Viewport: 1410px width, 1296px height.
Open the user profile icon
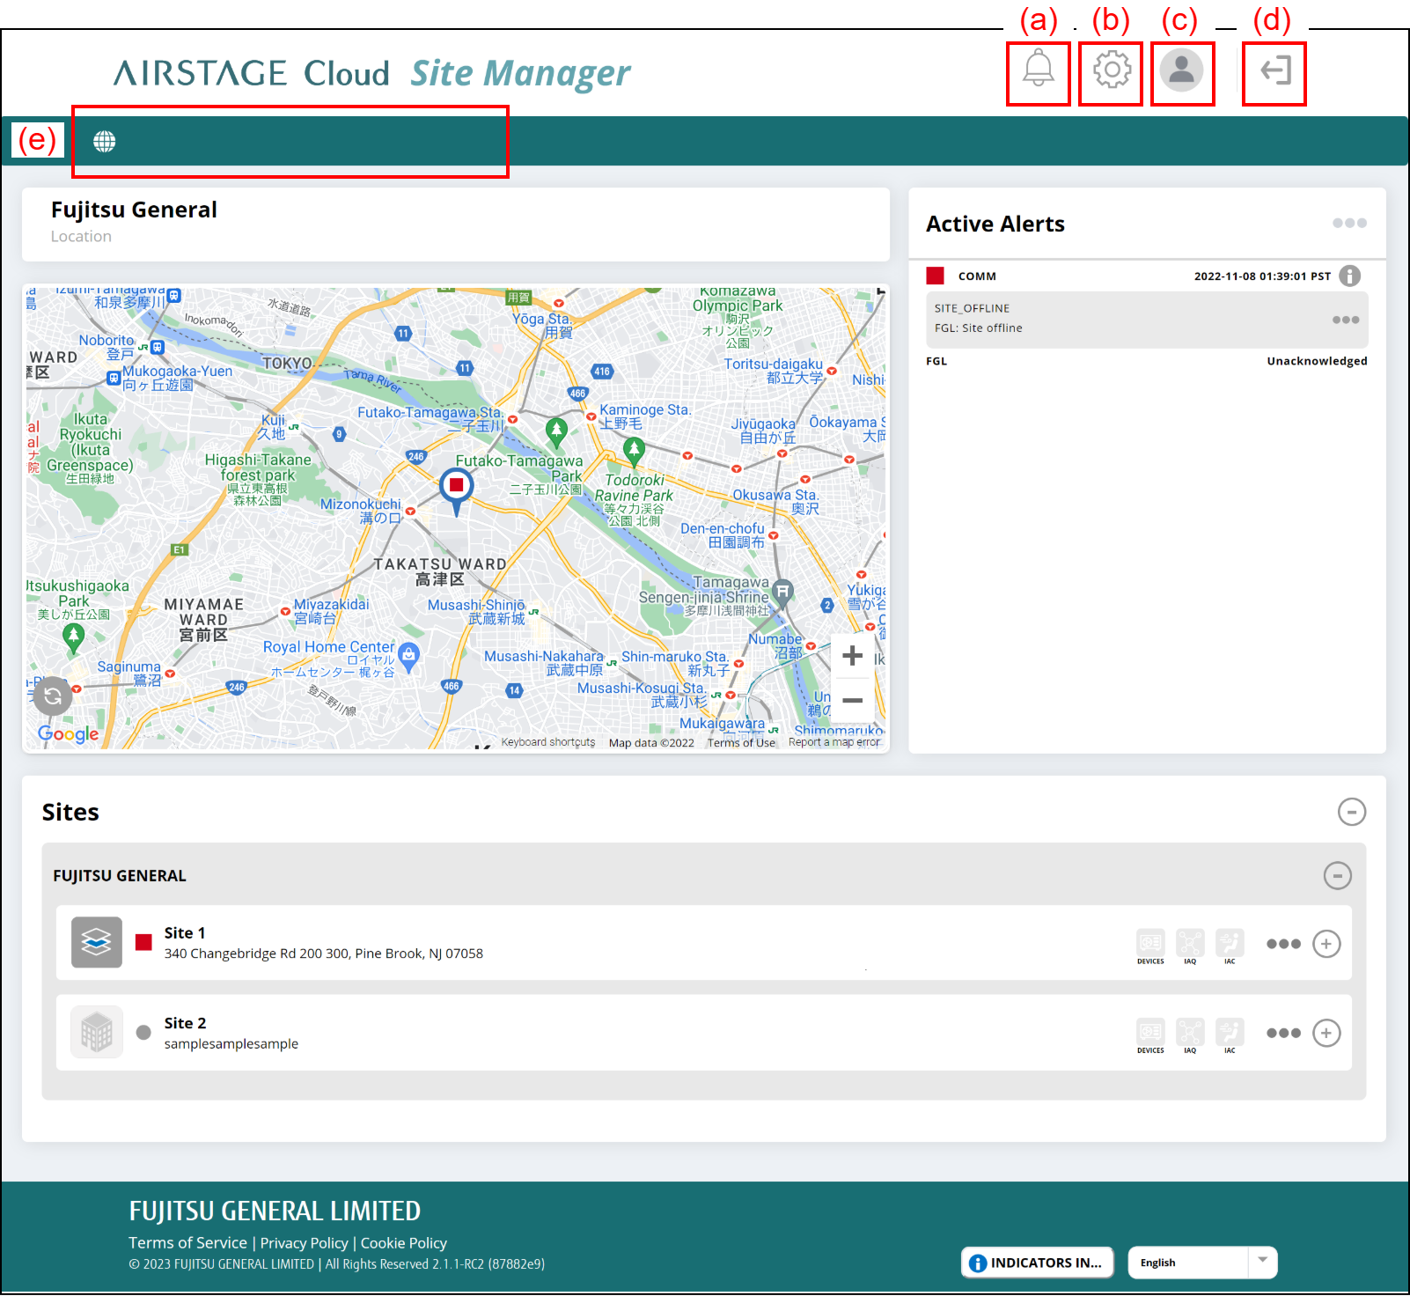[1181, 70]
